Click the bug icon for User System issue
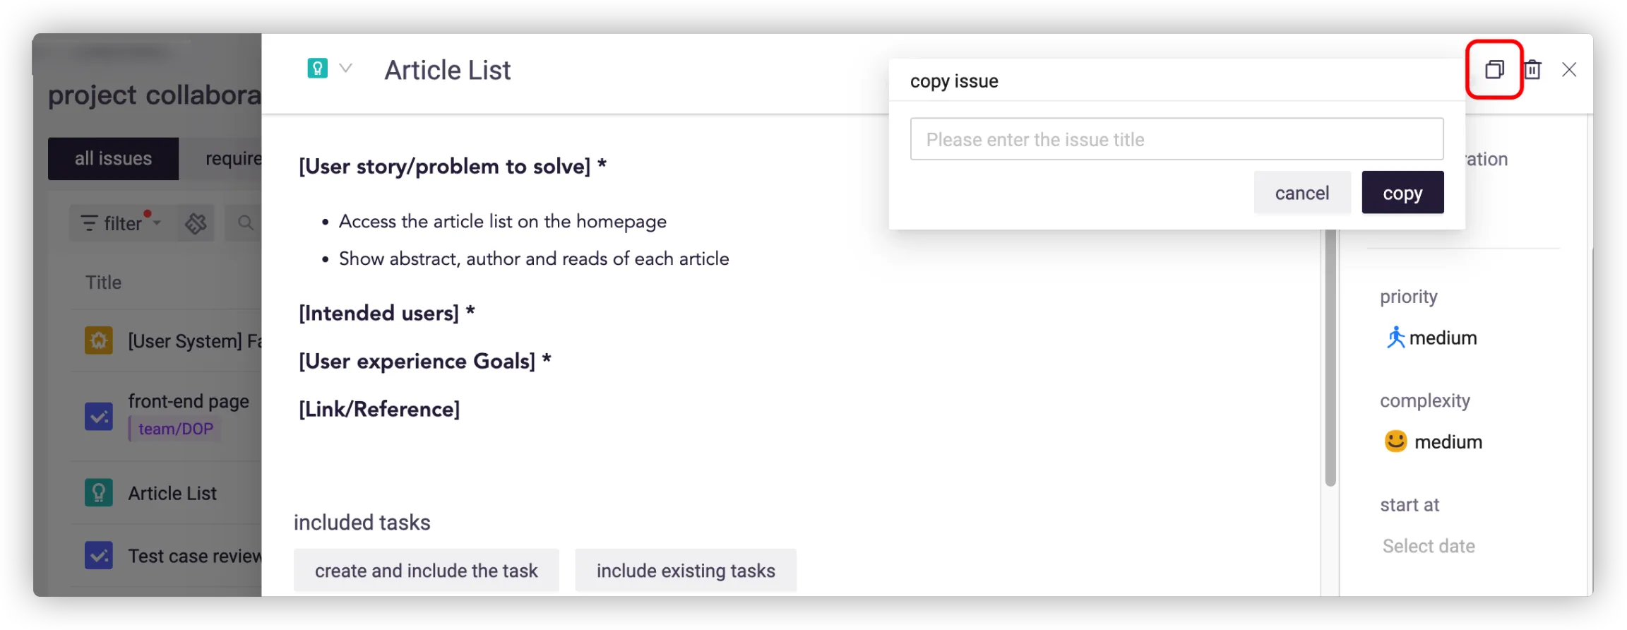 99,340
